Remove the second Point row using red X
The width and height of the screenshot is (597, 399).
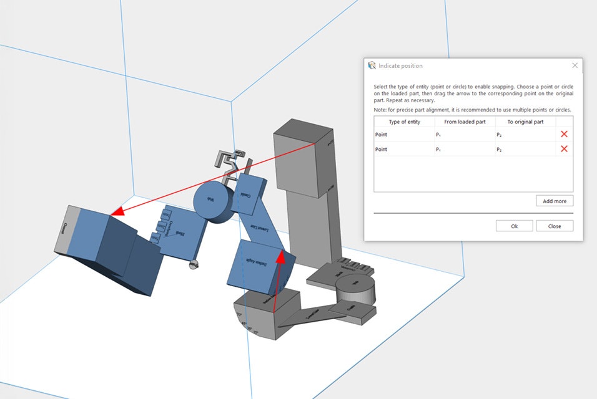tap(564, 149)
